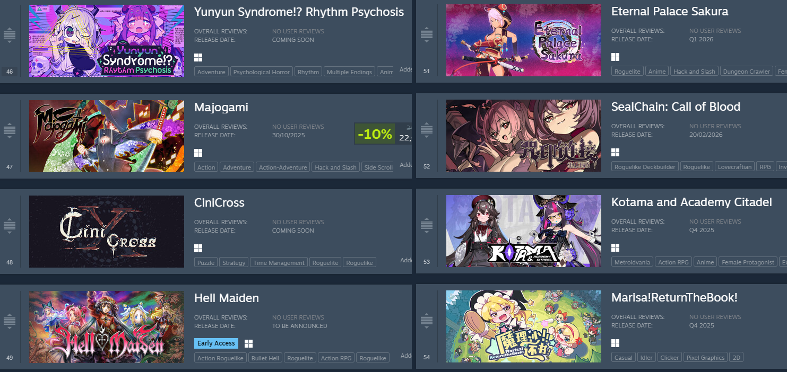This screenshot has height=372, width=787.
Task: Click the Roguelike Deckbuilder tag
Action: coord(645,167)
